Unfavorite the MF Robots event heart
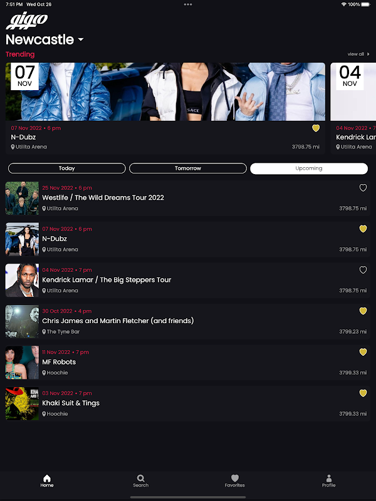 click(363, 352)
